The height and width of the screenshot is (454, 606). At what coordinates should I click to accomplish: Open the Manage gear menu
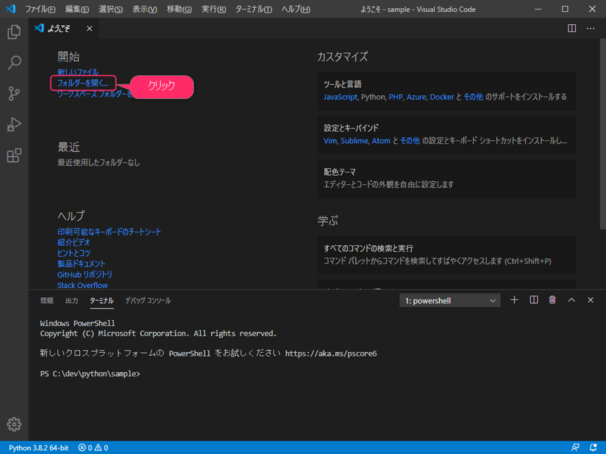coord(14,424)
